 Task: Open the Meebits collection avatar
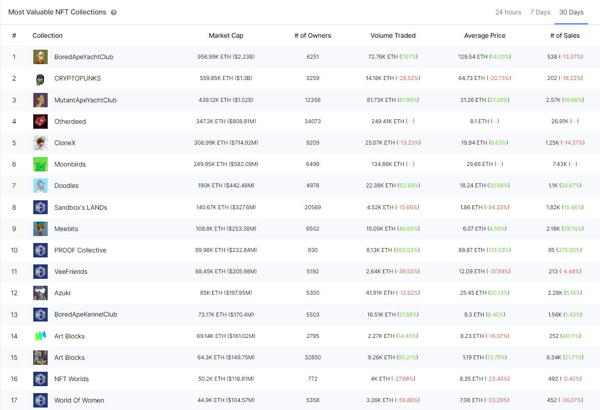point(40,229)
